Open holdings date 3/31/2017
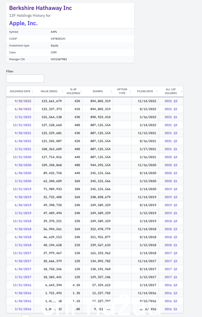 (23, 277)
